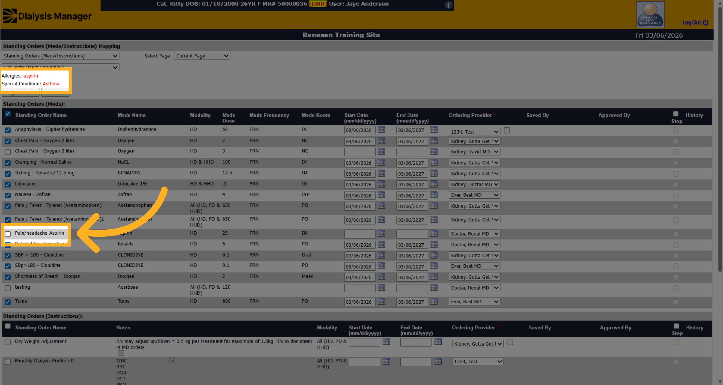Open notes icon under Dry Weight Adjustment notes
723x385 pixels.
pos(121,353)
